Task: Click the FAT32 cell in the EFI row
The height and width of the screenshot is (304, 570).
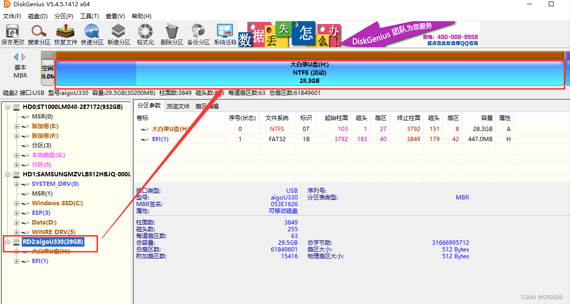Action: [277, 139]
